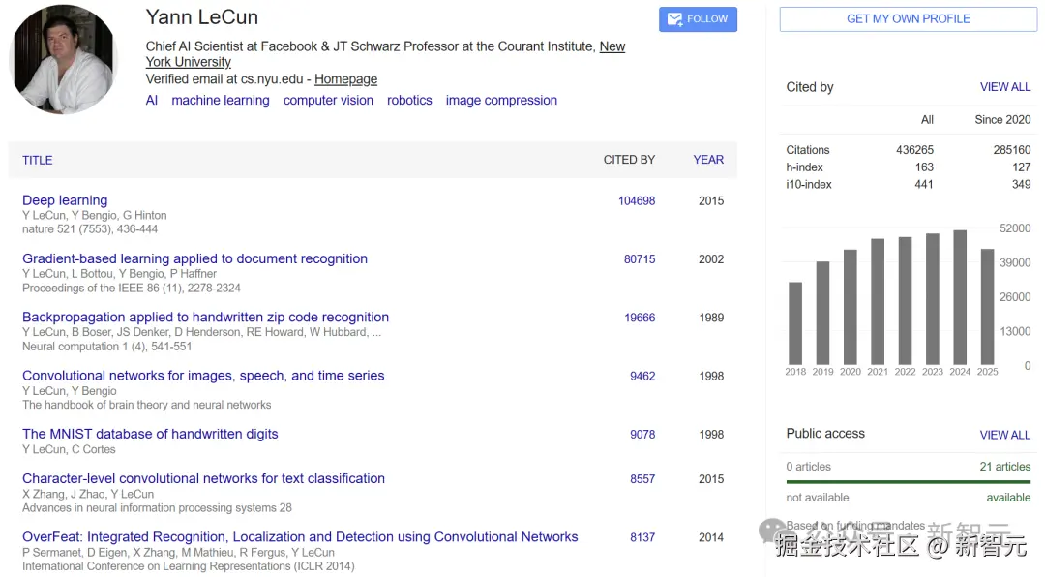This screenshot has height=577, width=1045.
Task: Open the profile photo thumbnail
Action: 63,59
